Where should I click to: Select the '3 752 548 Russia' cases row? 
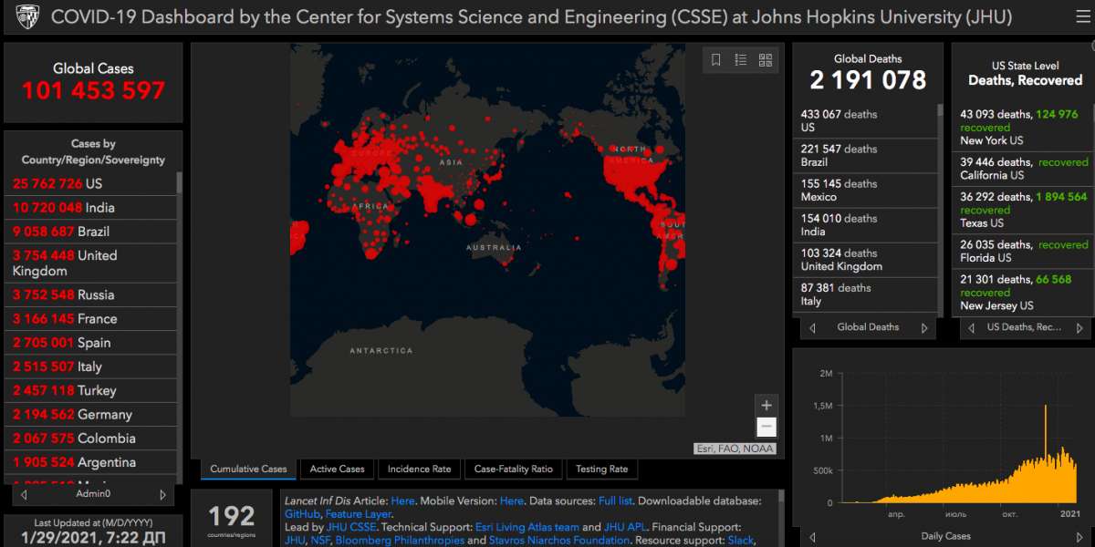point(89,294)
